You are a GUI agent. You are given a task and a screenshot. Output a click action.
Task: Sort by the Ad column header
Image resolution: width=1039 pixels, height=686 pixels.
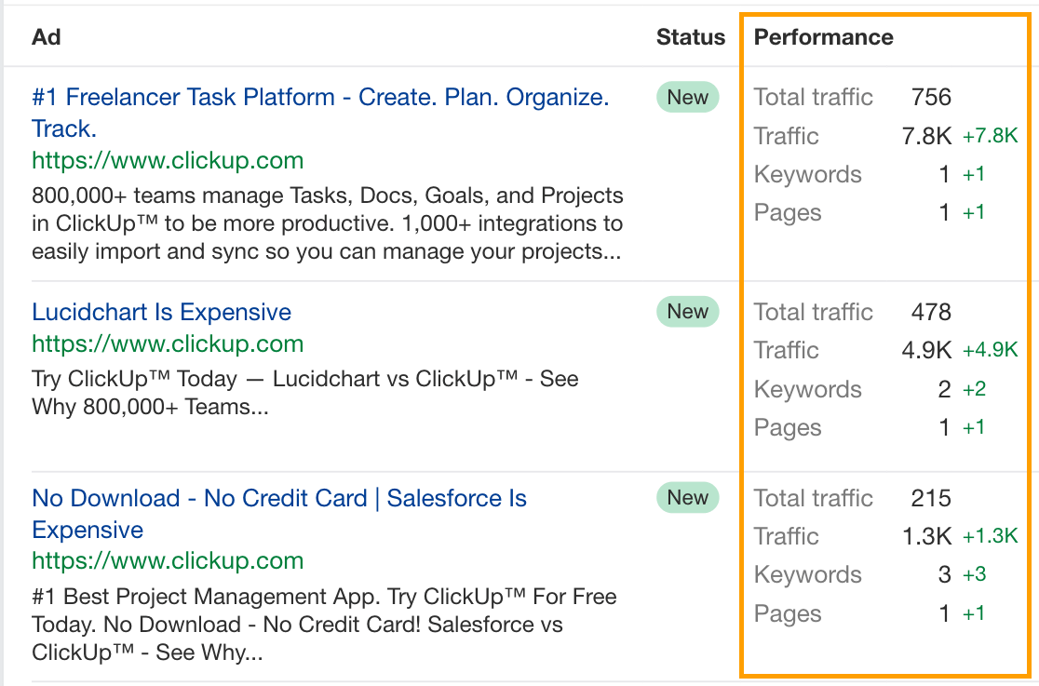tap(45, 37)
